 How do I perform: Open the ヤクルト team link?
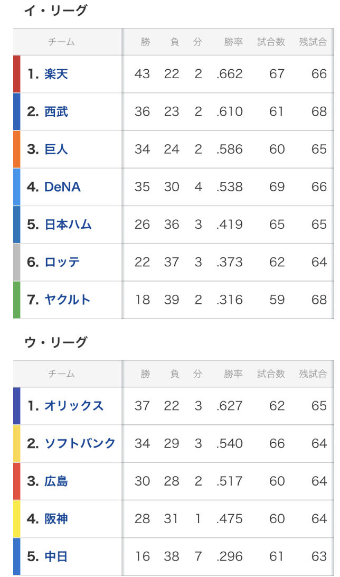tap(67, 300)
